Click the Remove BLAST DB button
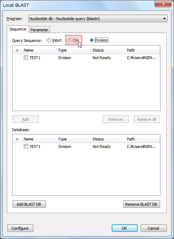 pyautogui.click(x=141, y=204)
